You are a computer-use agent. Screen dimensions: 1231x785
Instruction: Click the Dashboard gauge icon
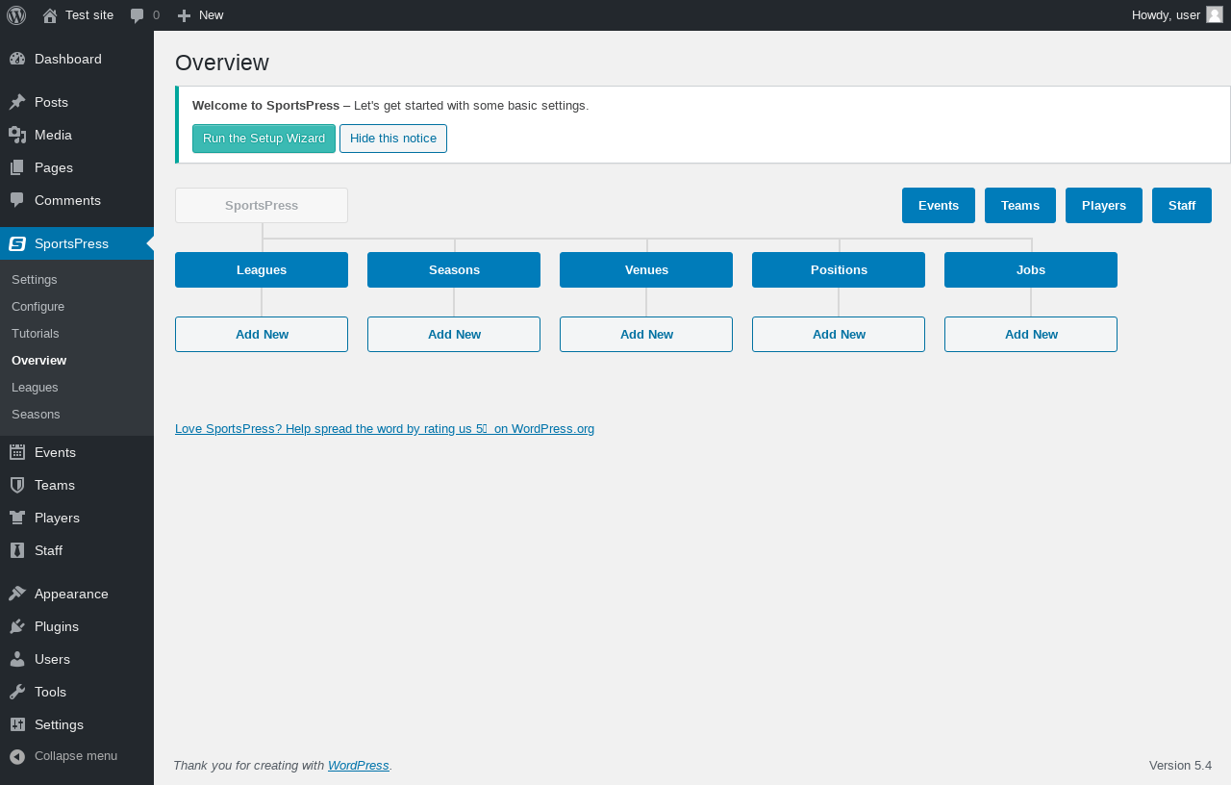(x=17, y=59)
